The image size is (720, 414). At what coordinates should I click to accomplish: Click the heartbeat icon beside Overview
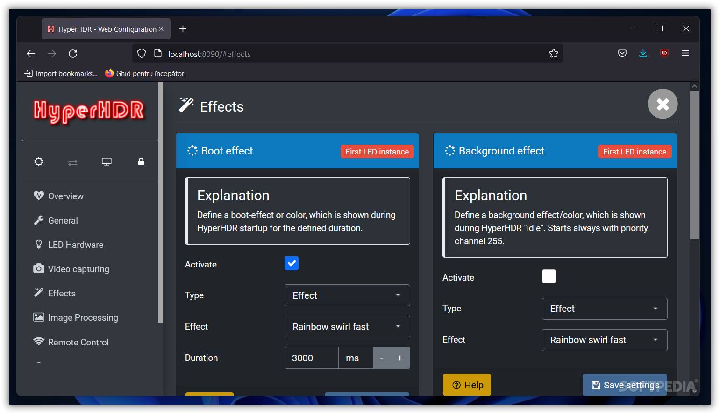pos(39,196)
